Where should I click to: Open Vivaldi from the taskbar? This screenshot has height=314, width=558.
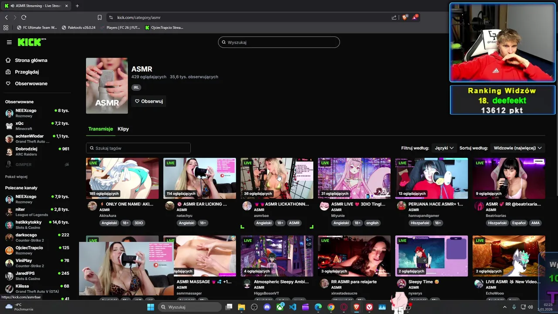click(x=370, y=307)
